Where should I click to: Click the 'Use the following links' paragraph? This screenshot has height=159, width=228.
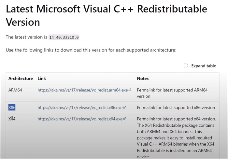pos(91,50)
